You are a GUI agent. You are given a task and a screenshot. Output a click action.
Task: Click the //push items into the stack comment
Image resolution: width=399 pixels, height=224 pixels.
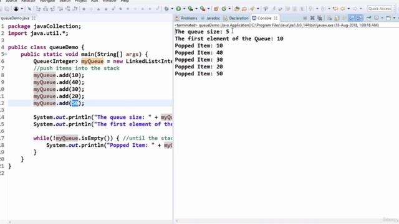click(x=76, y=68)
